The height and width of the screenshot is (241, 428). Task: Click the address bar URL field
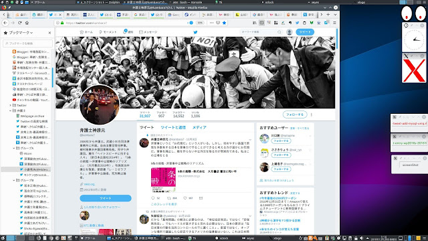click(123, 23)
